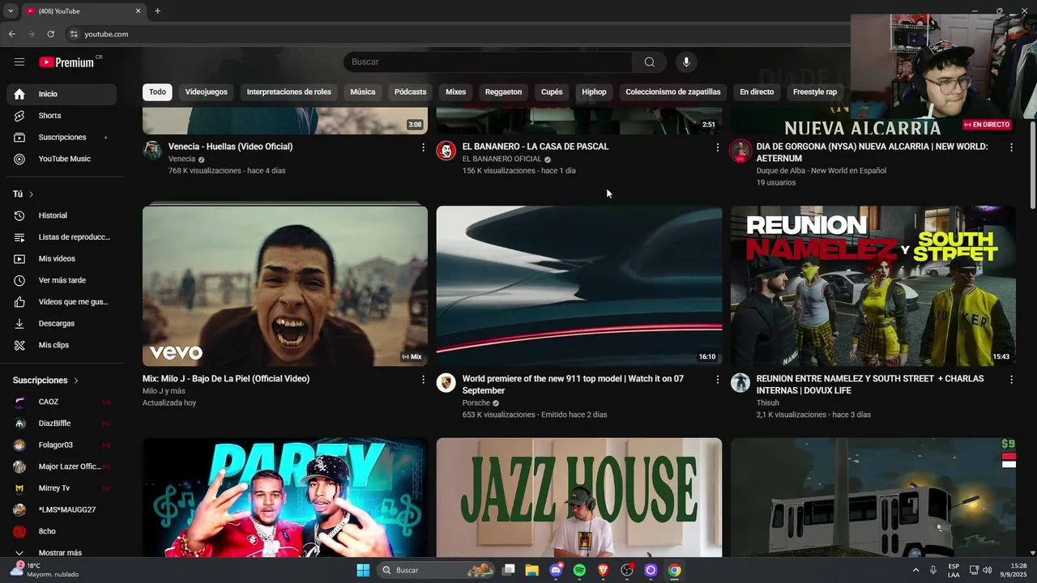Open Windows Start menu
The image size is (1037, 583).
363,570
